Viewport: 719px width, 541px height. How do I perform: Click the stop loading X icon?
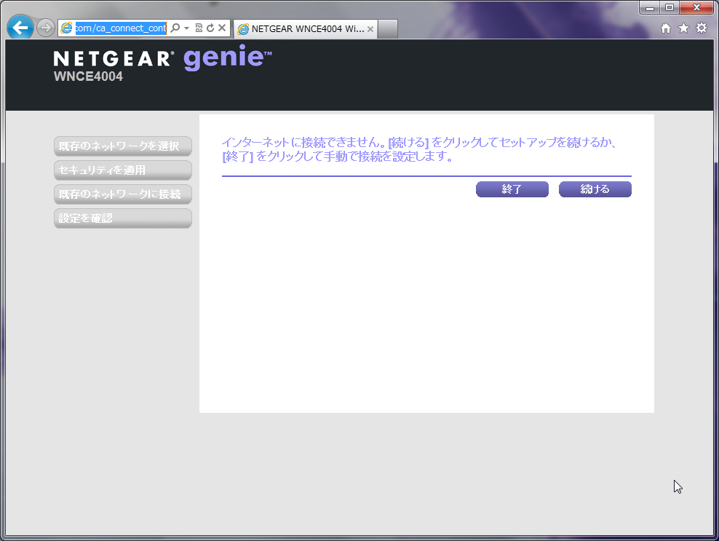[x=222, y=28]
